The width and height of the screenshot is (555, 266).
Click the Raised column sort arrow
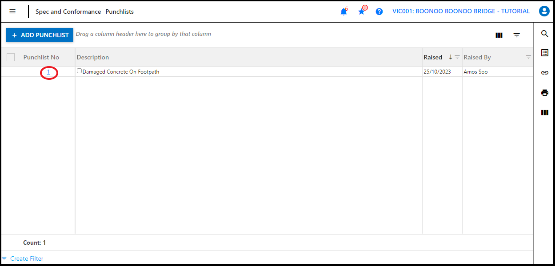[450, 57]
